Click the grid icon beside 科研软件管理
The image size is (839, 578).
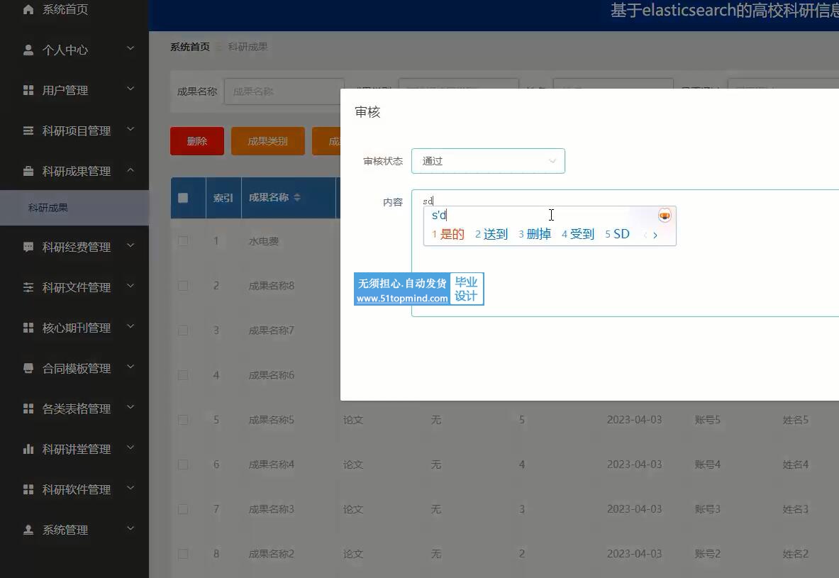pyautogui.click(x=28, y=489)
